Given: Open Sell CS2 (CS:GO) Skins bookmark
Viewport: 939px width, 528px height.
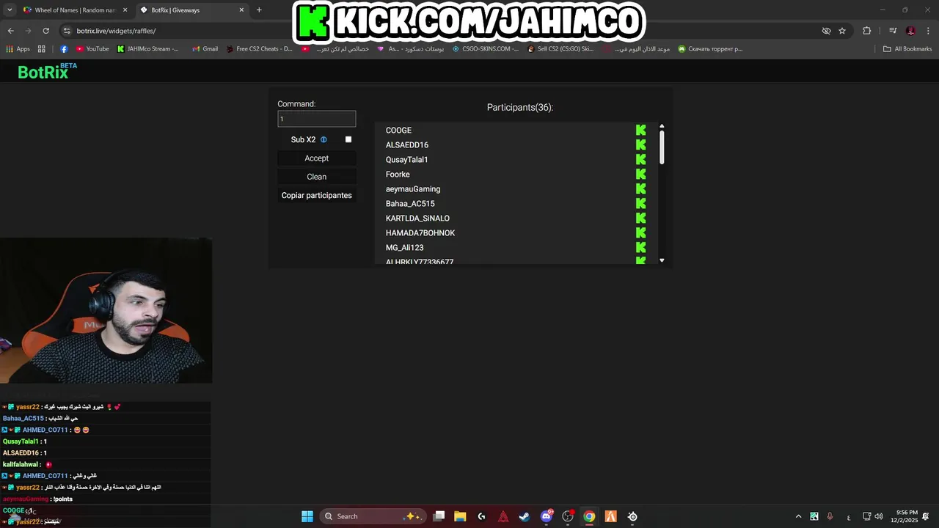Looking at the screenshot, I should click(x=560, y=49).
